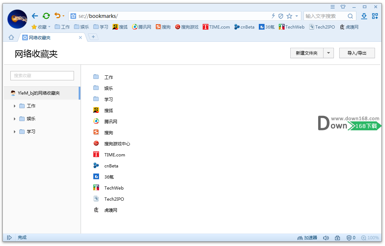Screen dimensions: 385x246
Task: Click 搜狗 icon in main list
Action: click(96, 132)
